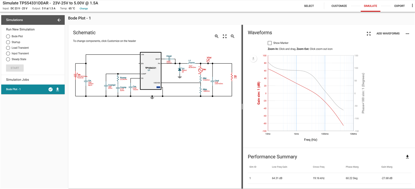Click the Low Freq Gain column header
415x189 pixels.
coord(280,167)
